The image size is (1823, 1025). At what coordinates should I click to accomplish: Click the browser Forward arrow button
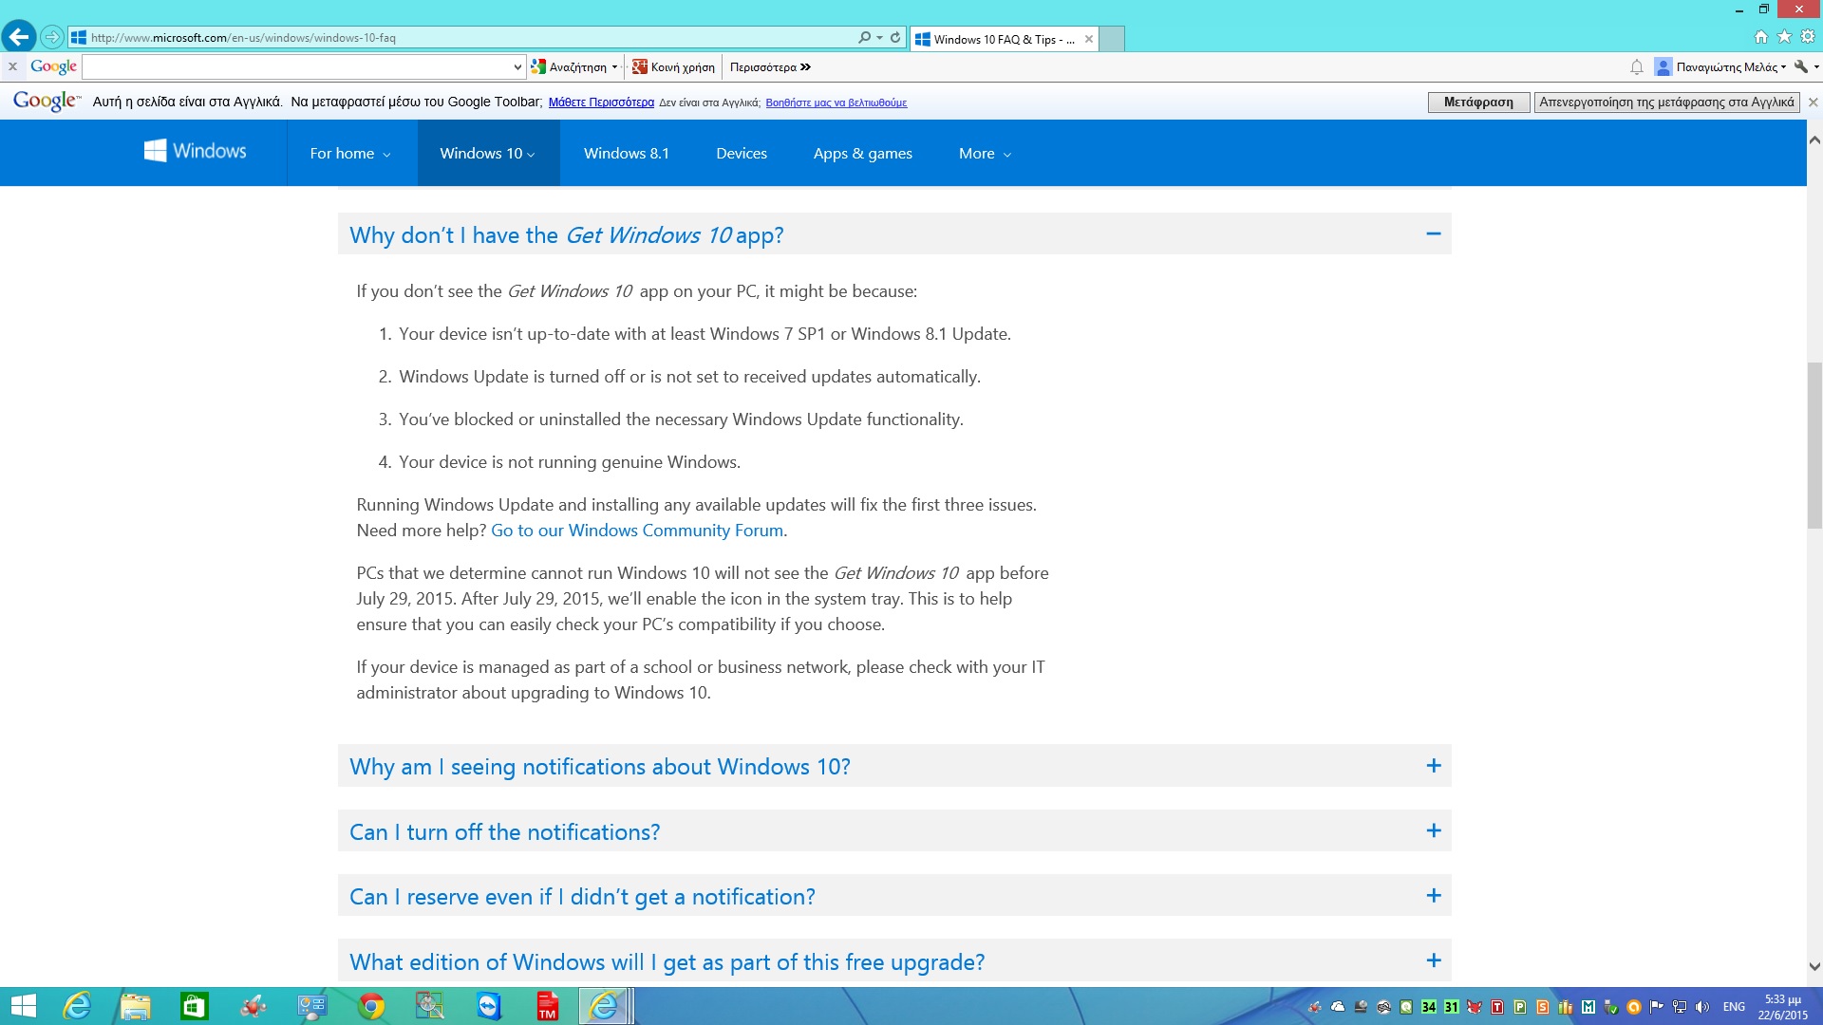(52, 38)
